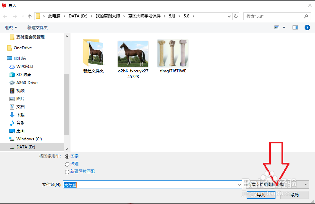The width and height of the screenshot is (315, 204).
Task: Select the 图像 radio button
Action: click(67, 156)
